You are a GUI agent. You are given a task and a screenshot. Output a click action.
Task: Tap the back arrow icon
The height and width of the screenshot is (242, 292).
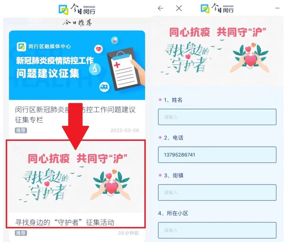click(160, 8)
